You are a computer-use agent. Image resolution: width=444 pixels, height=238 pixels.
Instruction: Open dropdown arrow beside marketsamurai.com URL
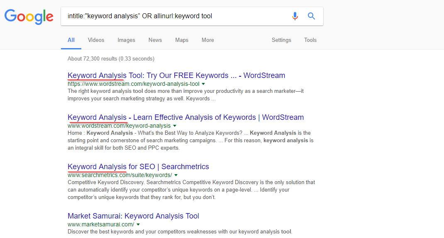pyautogui.click(x=138, y=224)
